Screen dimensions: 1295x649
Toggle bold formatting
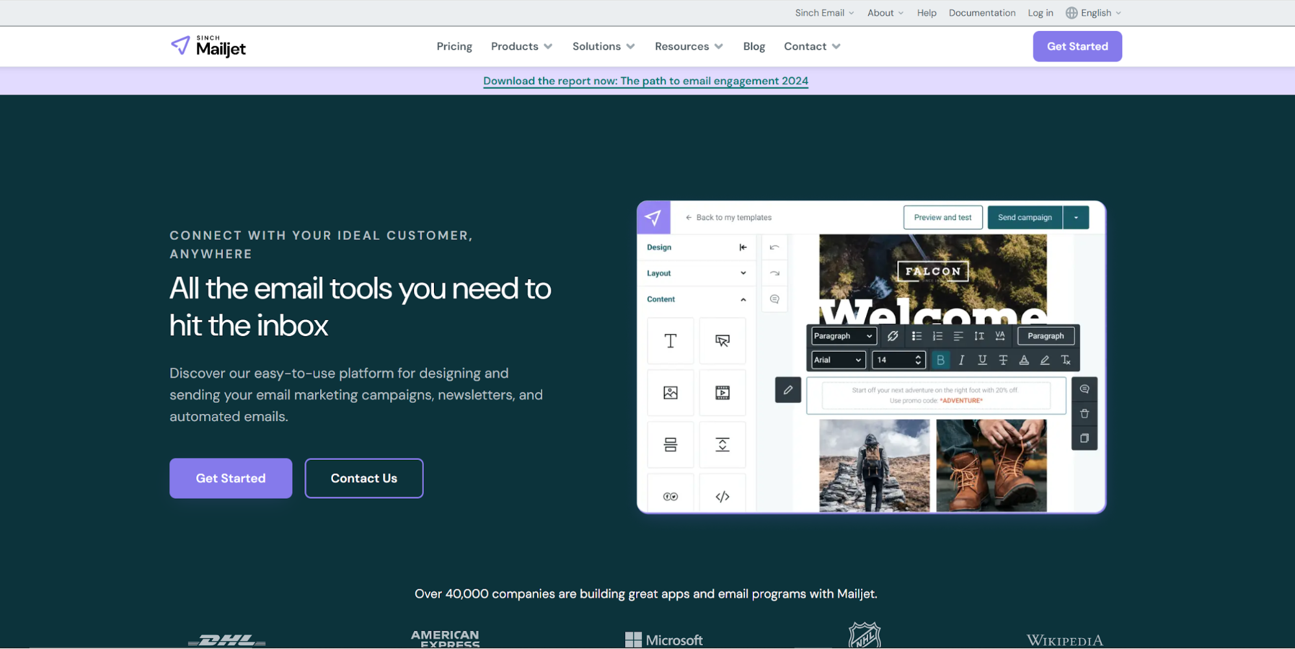941,360
